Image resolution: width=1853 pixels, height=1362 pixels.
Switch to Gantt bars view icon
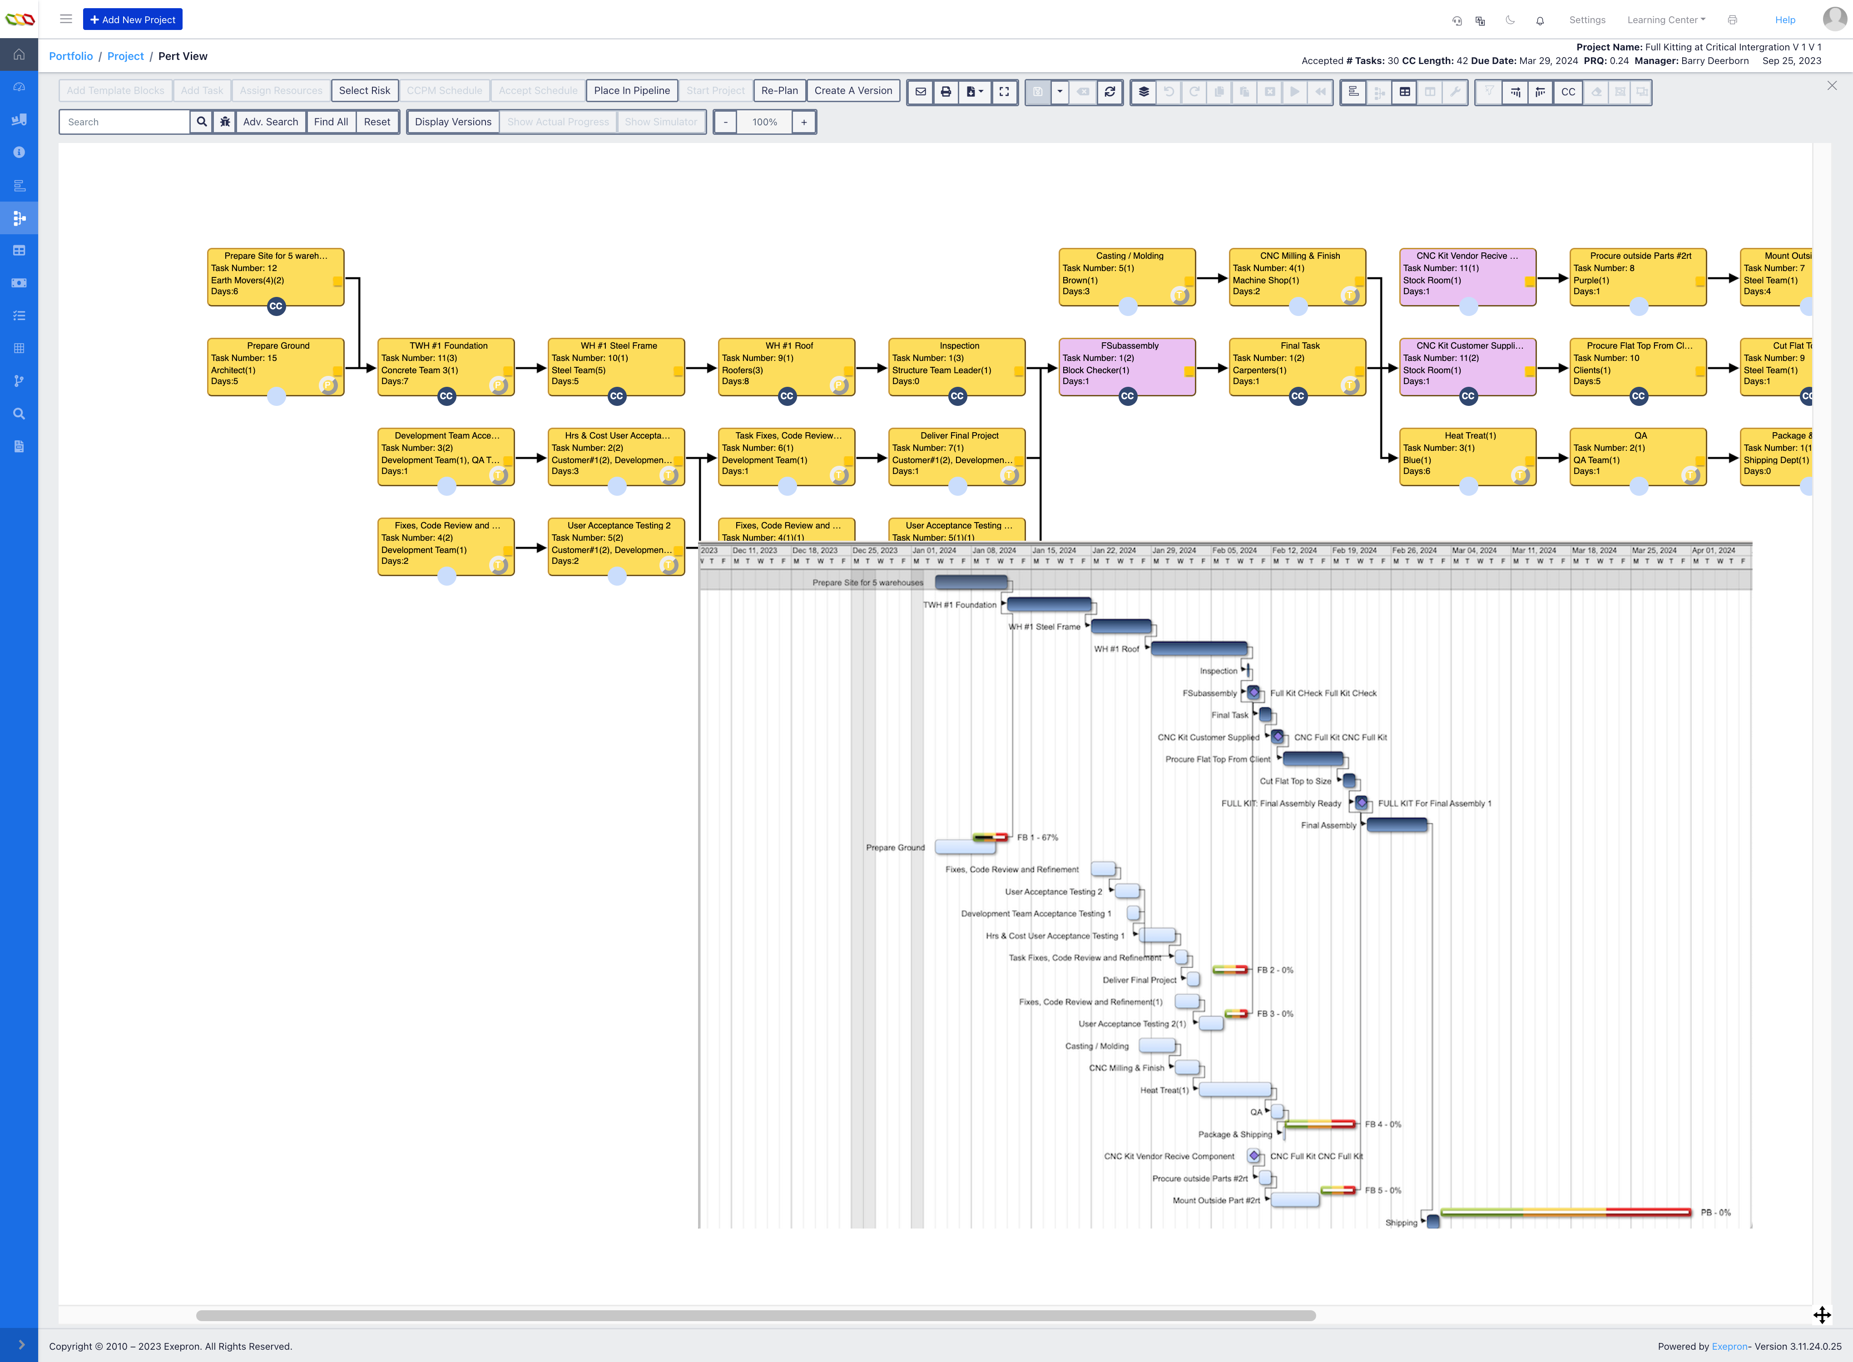click(1353, 92)
